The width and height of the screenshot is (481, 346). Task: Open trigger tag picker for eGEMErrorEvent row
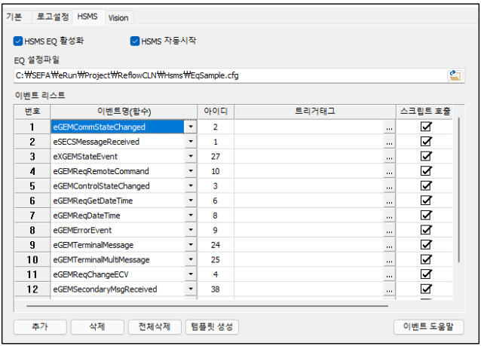(389, 230)
